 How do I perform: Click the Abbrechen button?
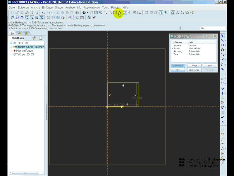click(x=194, y=70)
